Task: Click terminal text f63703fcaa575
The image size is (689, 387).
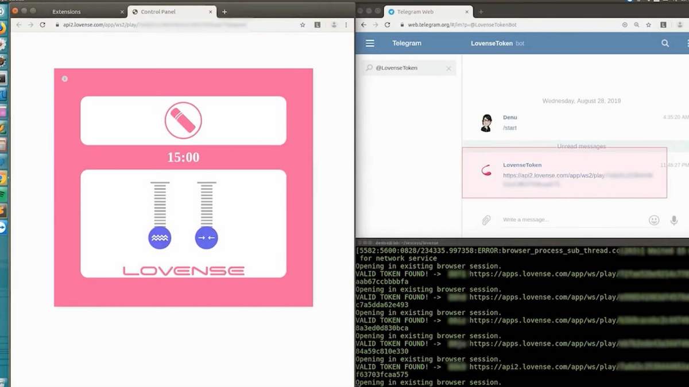Action: (382, 375)
